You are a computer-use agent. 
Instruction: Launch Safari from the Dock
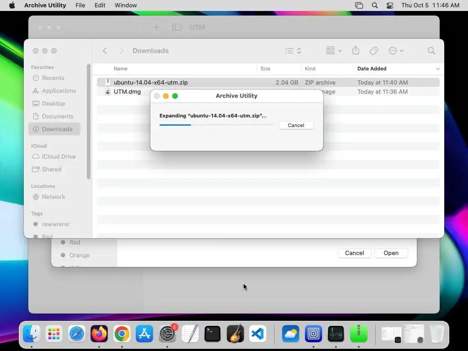(x=77, y=334)
